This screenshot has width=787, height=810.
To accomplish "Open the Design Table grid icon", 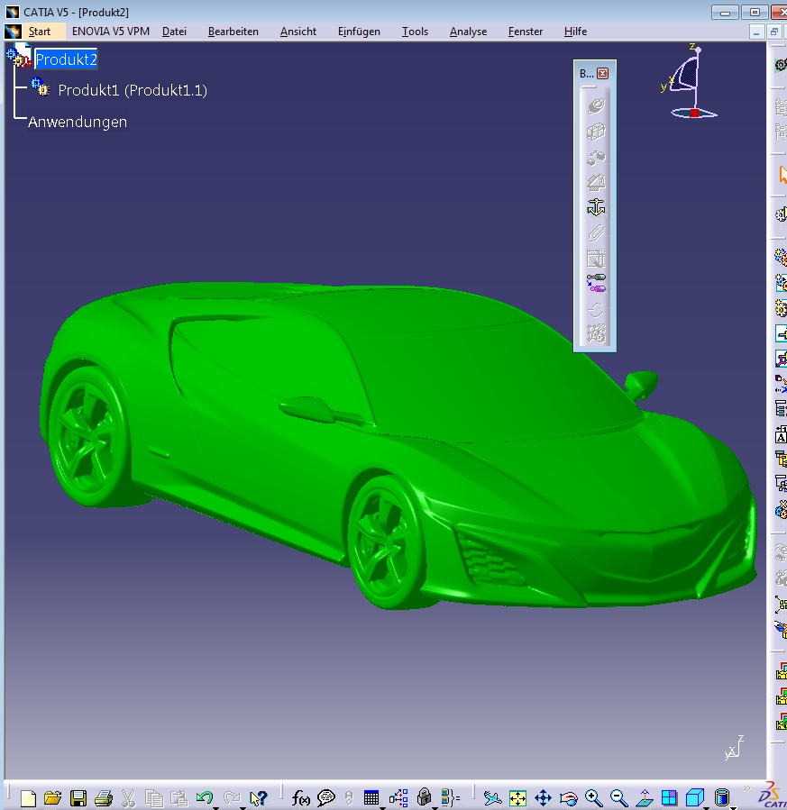I will pos(371,797).
